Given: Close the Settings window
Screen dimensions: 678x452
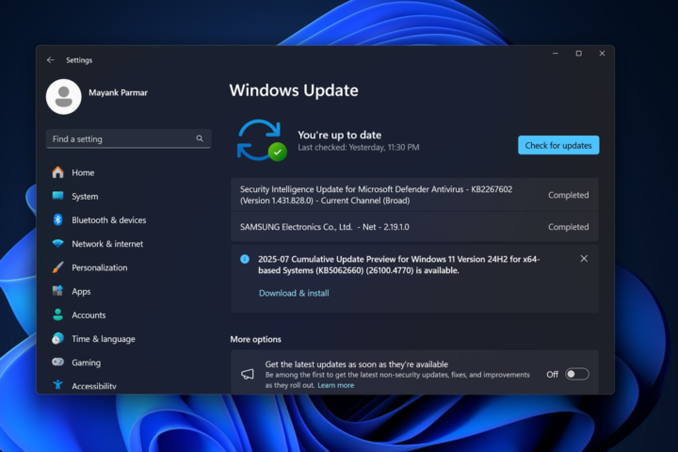Looking at the screenshot, I should click(x=602, y=53).
